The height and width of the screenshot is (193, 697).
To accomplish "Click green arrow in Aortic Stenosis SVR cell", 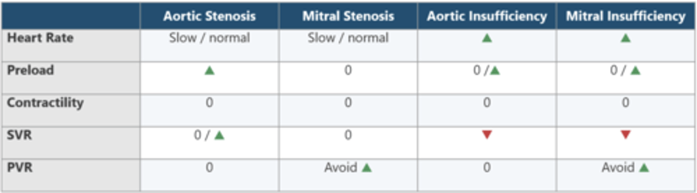I will pos(219,136).
